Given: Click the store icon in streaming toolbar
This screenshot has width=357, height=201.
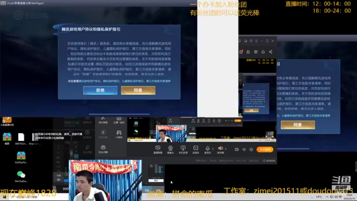Looking at the screenshot, I should (x=256, y=52).
